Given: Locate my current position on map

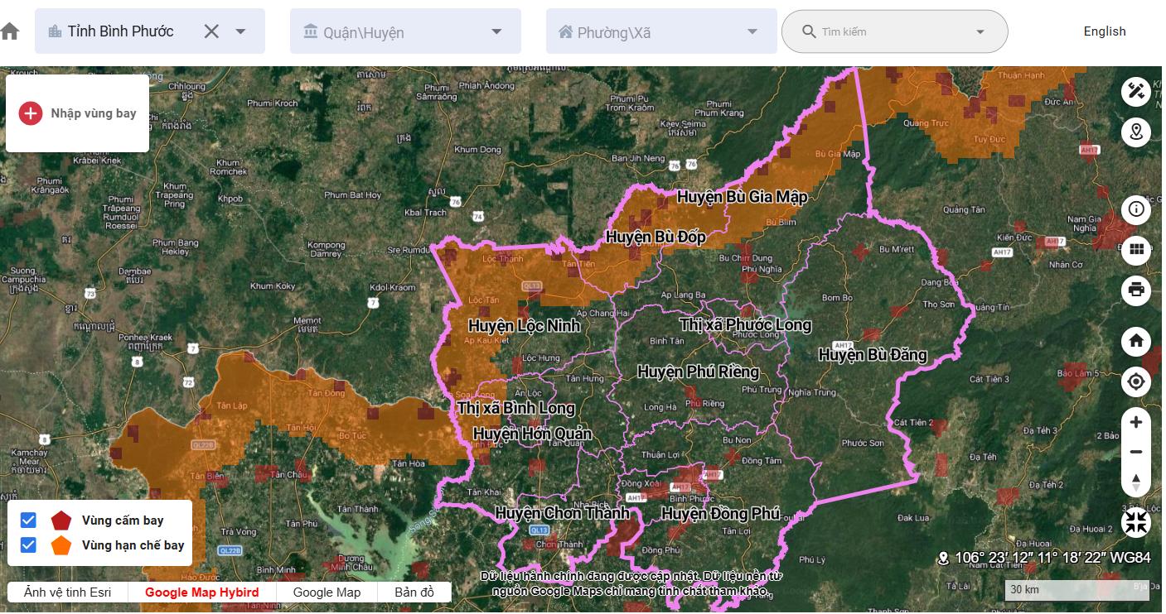Looking at the screenshot, I should [1135, 381].
